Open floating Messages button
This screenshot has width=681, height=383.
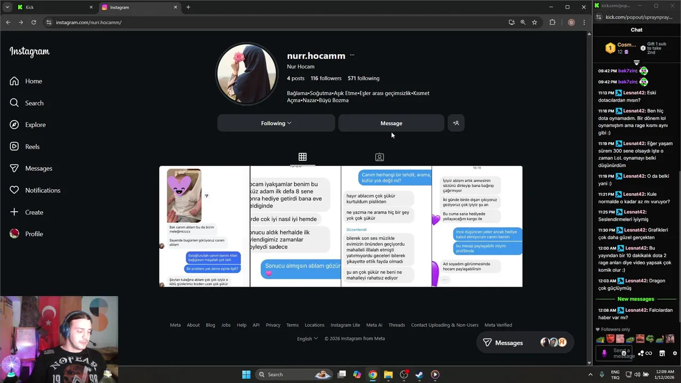[524, 343]
